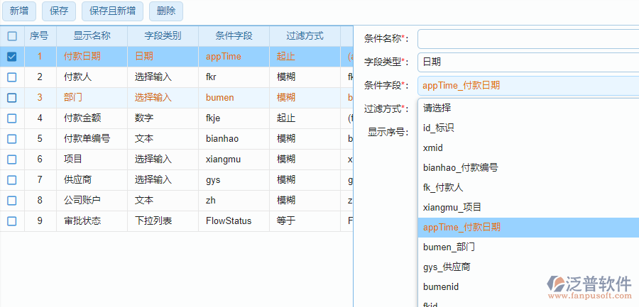Check the checkbox for row 付款金额

click(12, 118)
